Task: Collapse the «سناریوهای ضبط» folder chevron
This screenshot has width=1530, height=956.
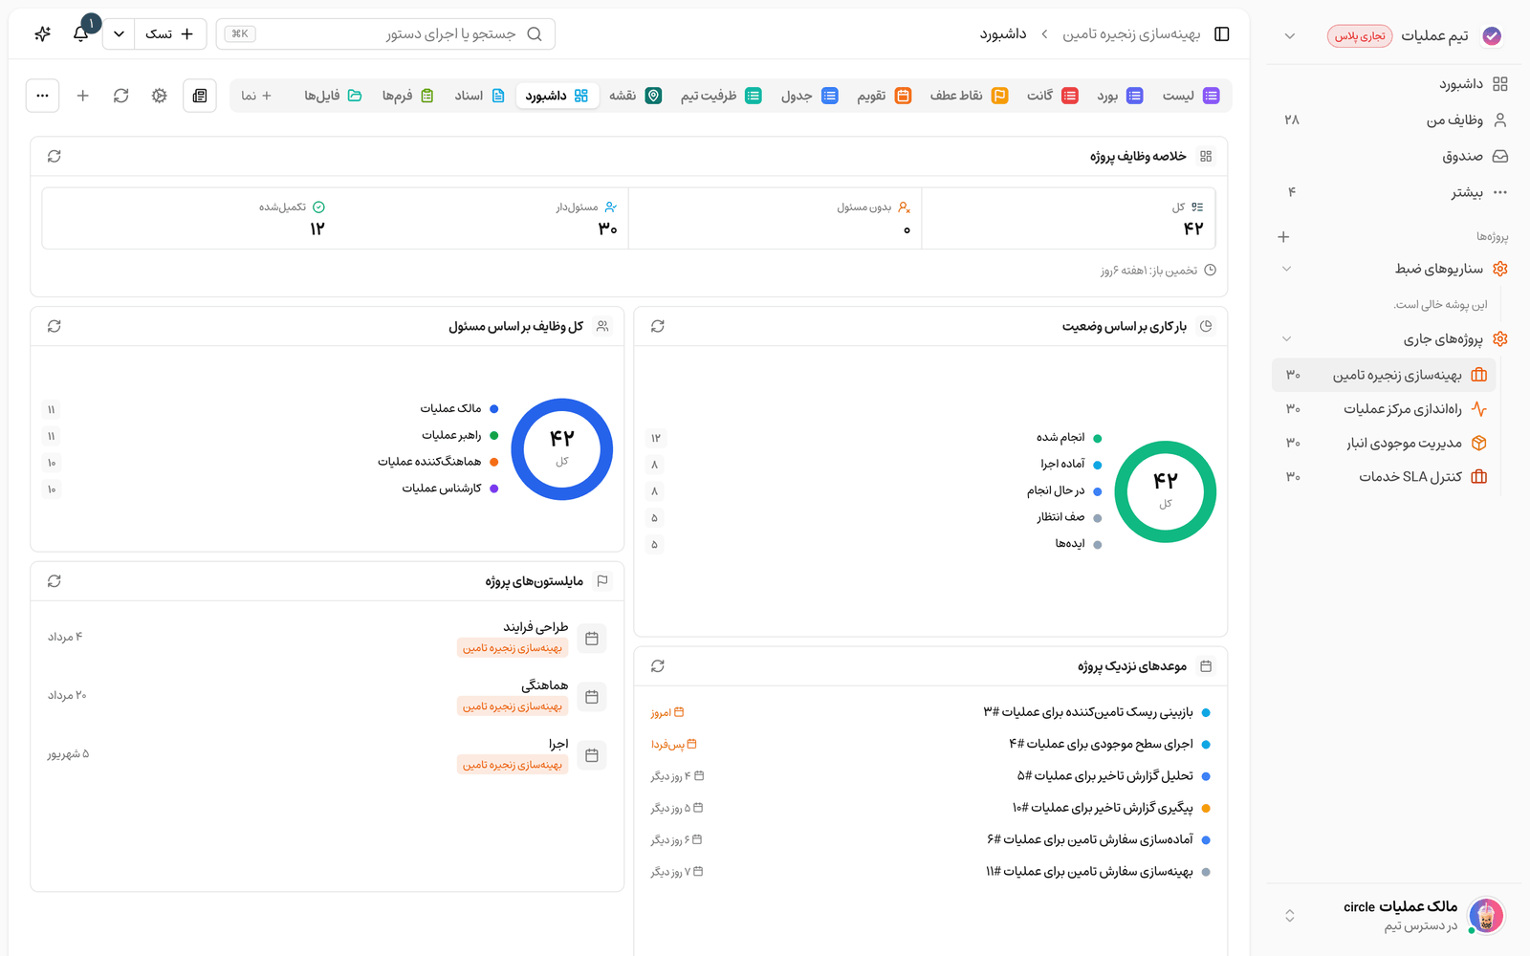Action: (x=1287, y=269)
